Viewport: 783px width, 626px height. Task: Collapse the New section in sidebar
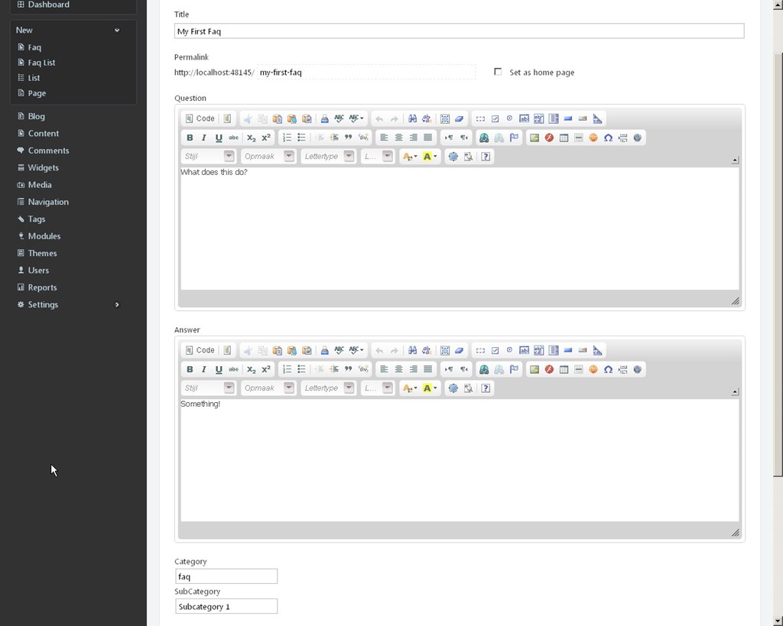[x=117, y=31]
